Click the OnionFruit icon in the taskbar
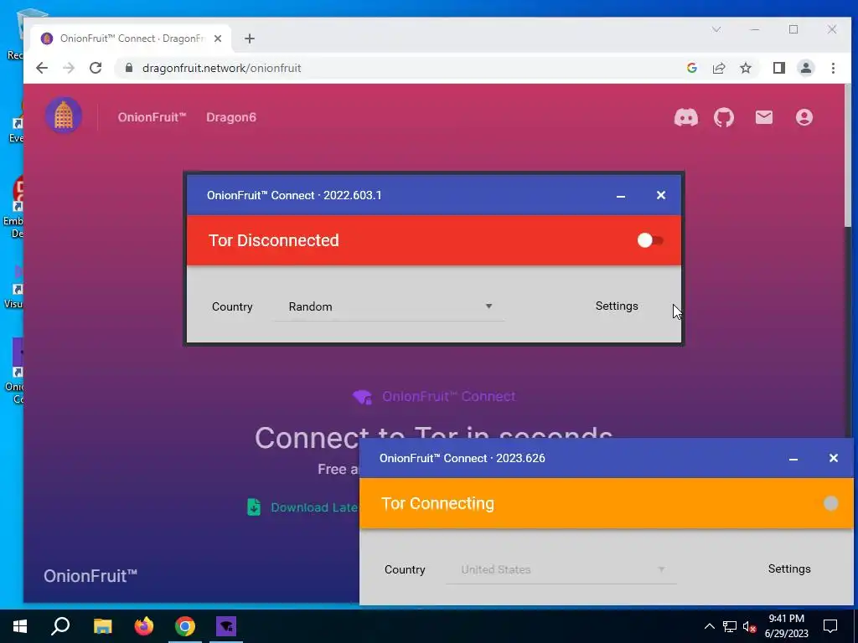 click(x=226, y=626)
